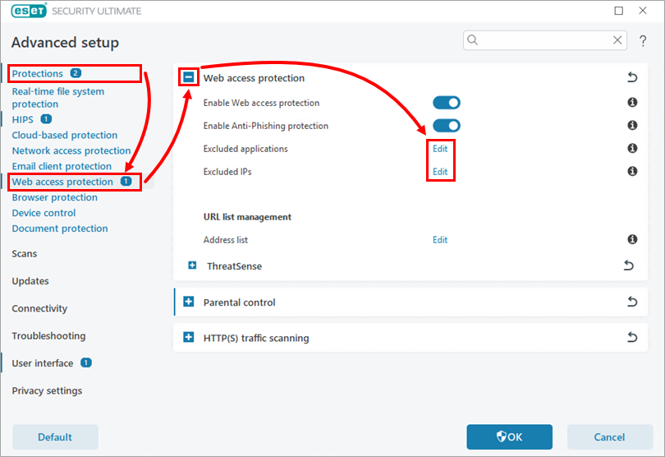Image resolution: width=665 pixels, height=457 pixels.
Task: Reset Web access protection section with revert arrow
Action: coord(631,78)
